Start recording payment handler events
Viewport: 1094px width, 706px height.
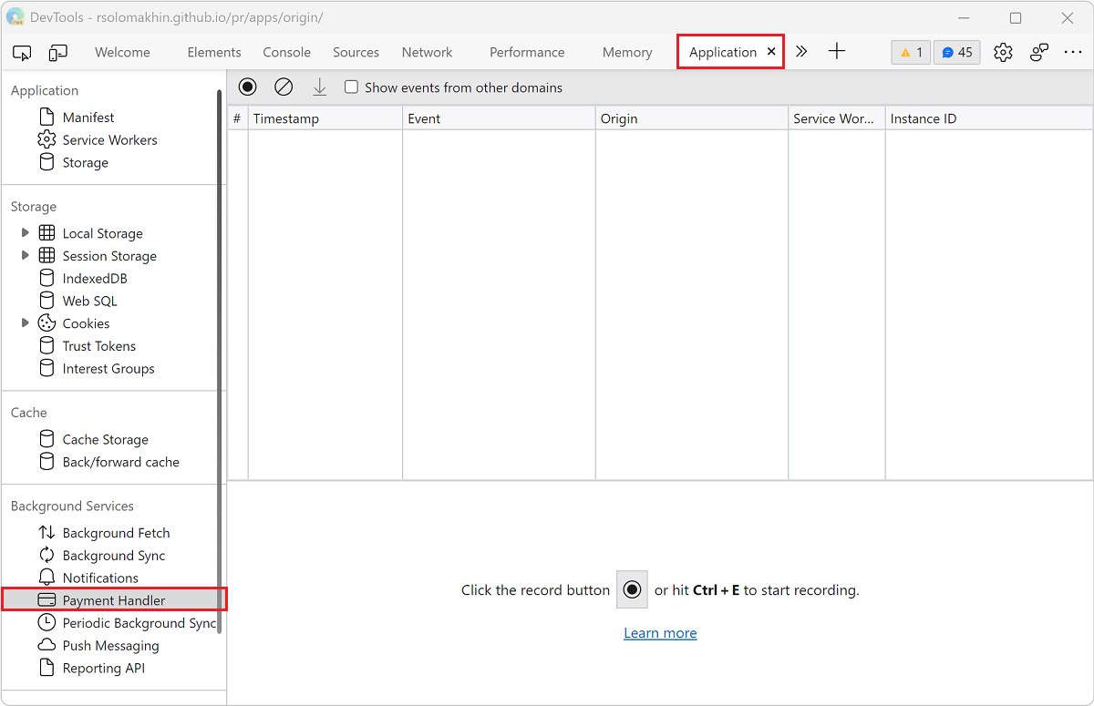247,87
